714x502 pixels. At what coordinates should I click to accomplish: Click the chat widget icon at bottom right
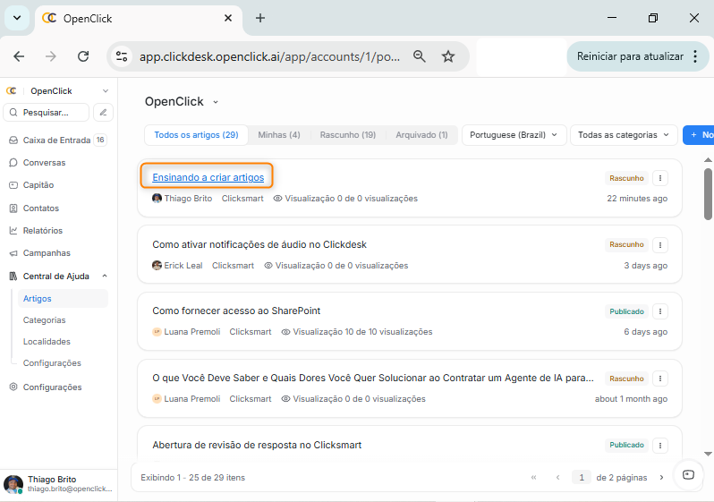coord(688,475)
